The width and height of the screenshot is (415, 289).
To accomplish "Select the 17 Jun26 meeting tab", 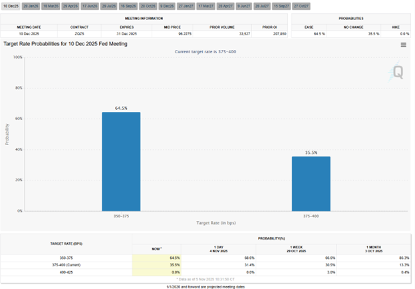I will pyautogui.click(x=89, y=5).
